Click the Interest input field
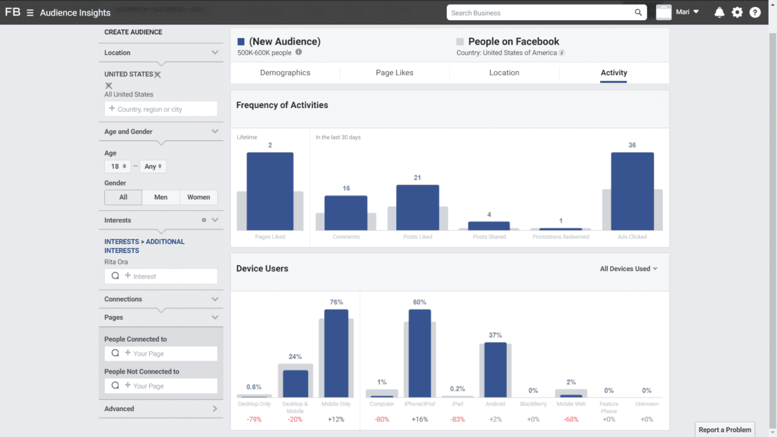777x437 pixels. coord(161,276)
